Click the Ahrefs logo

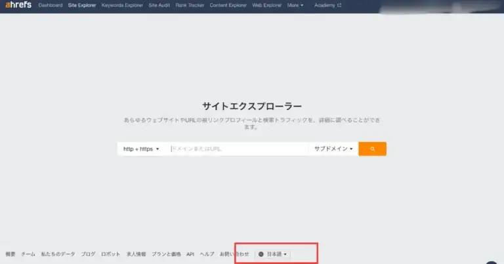18,5
